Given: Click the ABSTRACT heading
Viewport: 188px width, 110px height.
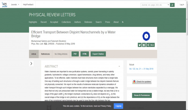Looking at the screenshot, I should (x=51, y=66).
